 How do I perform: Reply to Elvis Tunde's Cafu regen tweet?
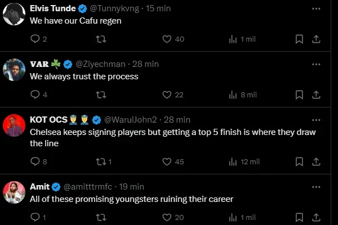point(35,39)
